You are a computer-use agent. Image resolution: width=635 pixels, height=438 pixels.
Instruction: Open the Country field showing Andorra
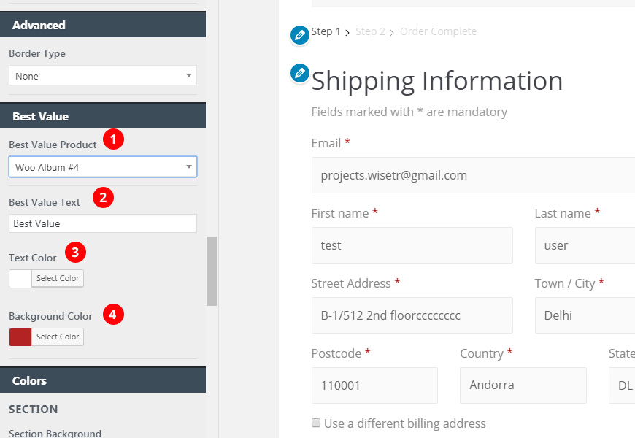point(523,385)
